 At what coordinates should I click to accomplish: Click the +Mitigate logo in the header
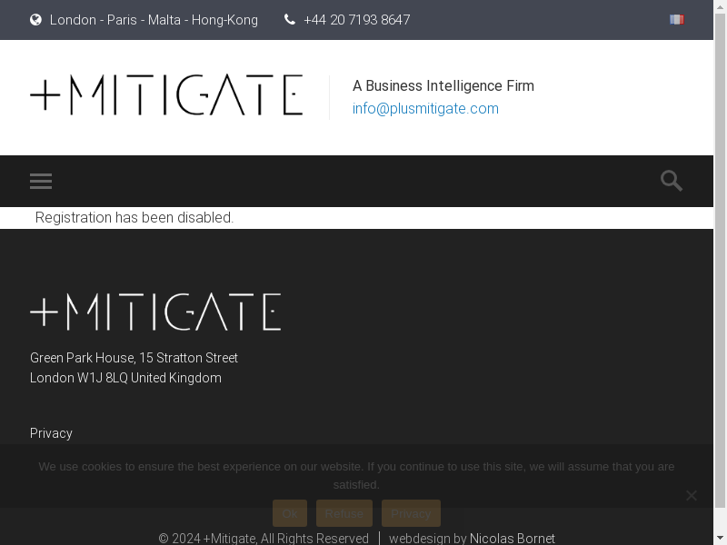pyautogui.click(x=166, y=95)
